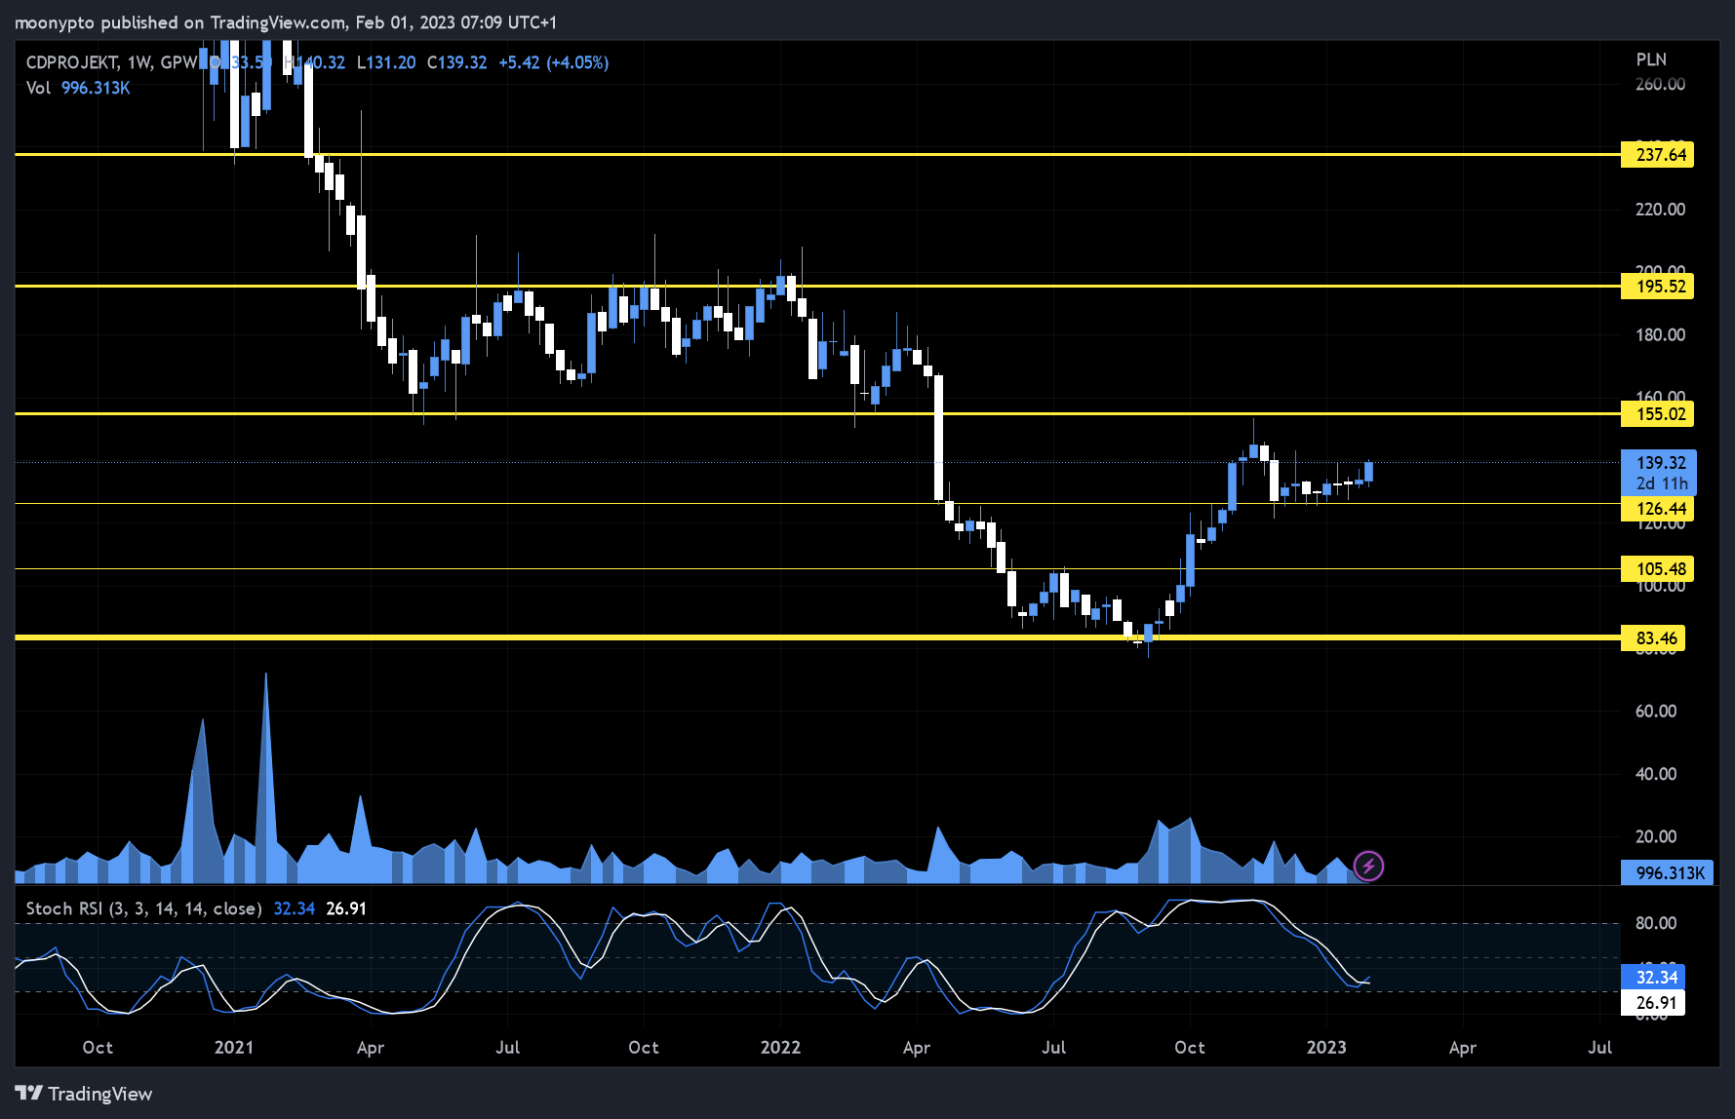Click the 2022 label on time axis
1735x1119 pixels.
click(780, 1047)
